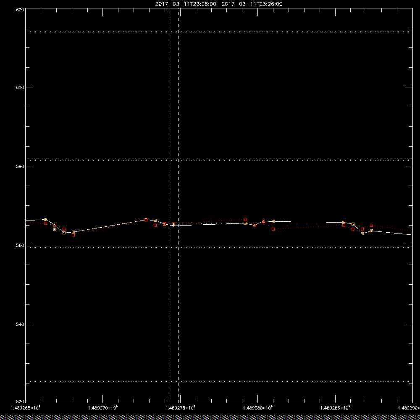Click the left 2017-03-11T23:26:00 title timestamp
The image size is (420, 420).
186,4
